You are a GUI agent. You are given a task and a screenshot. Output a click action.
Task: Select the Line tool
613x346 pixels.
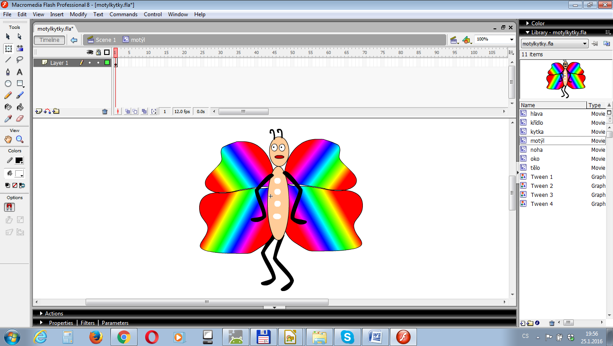pyautogui.click(x=8, y=60)
